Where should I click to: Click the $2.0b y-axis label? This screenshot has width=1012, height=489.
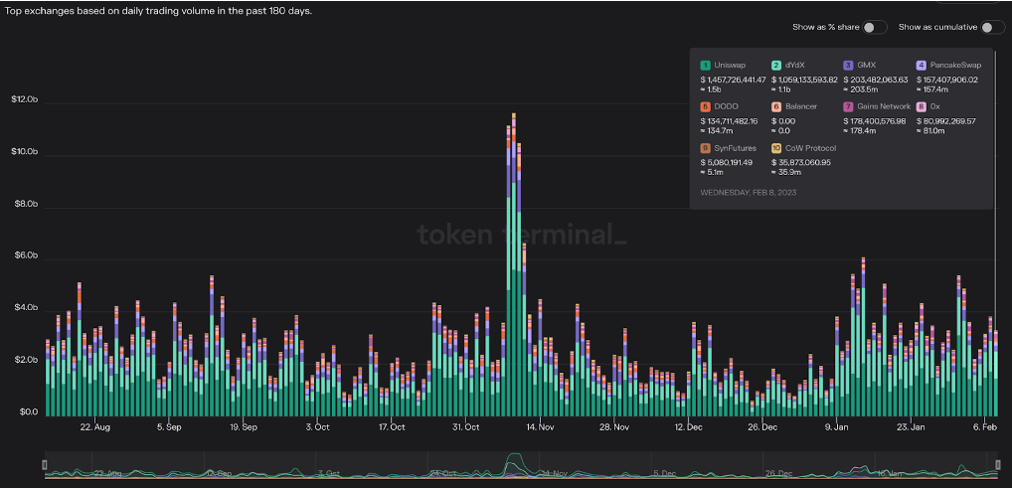pos(27,360)
